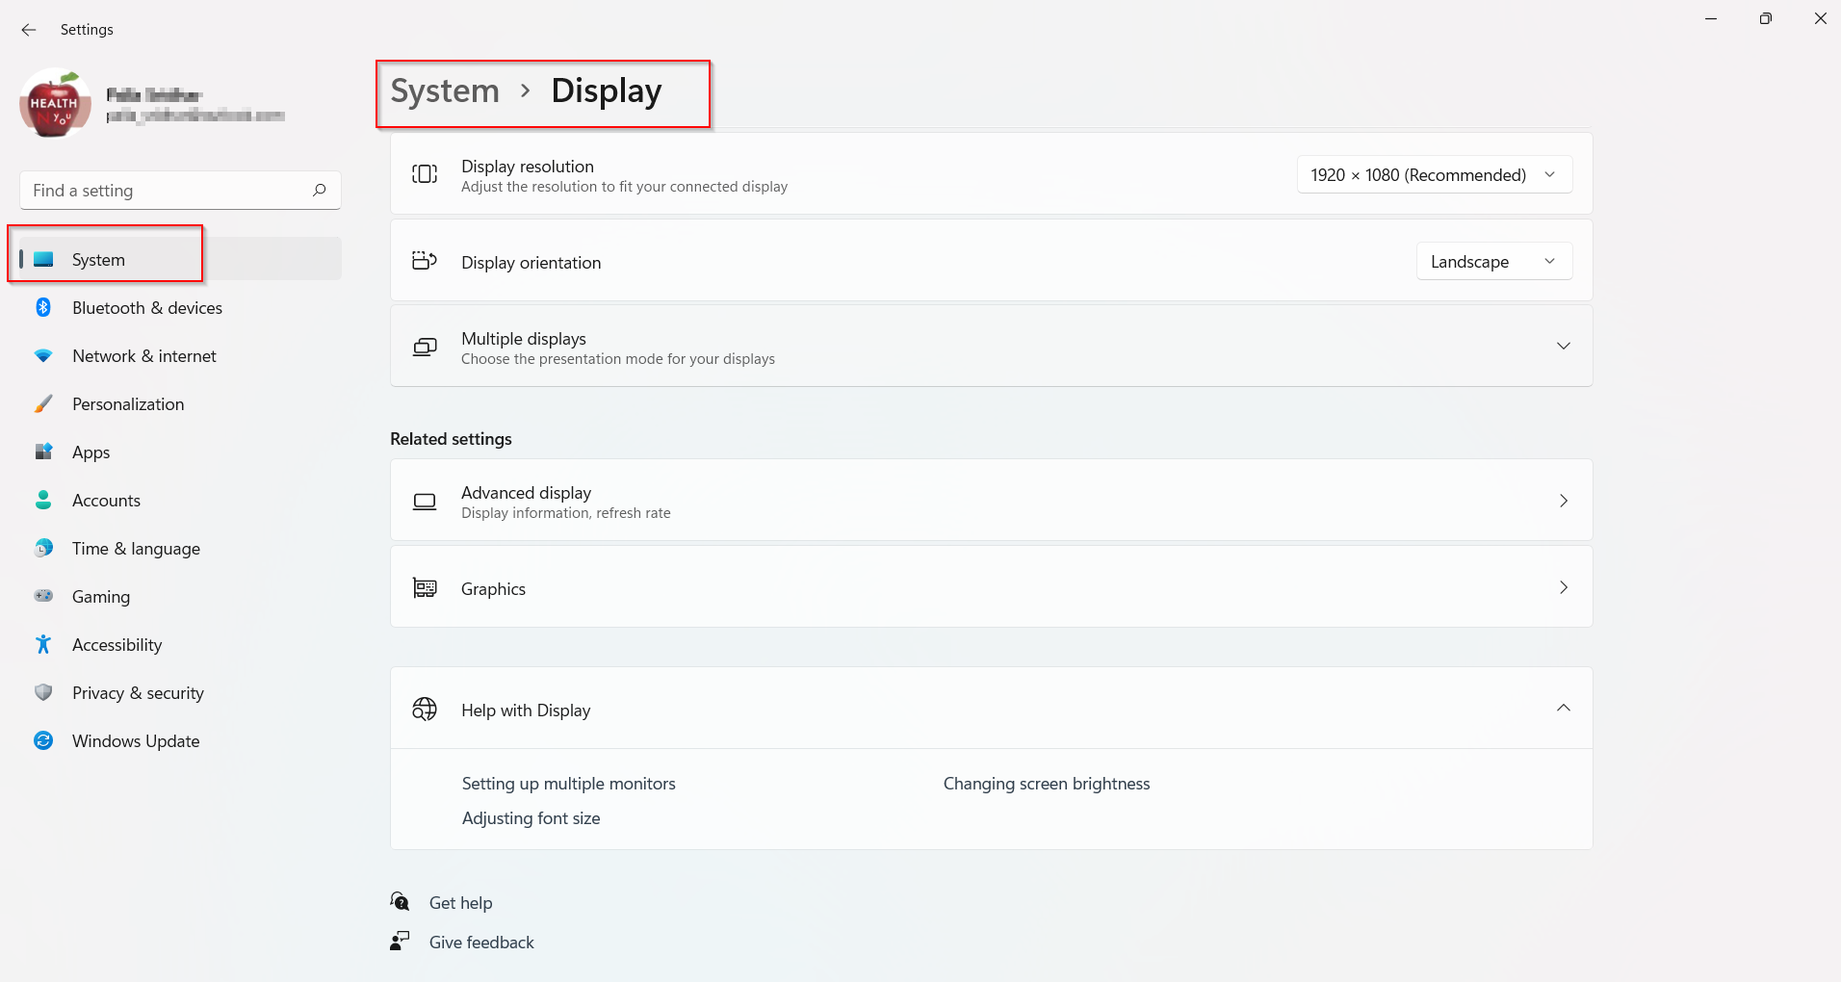Screen dimensions: 1841x982
Task: Close the Settings window
Action: click(1820, 18)
